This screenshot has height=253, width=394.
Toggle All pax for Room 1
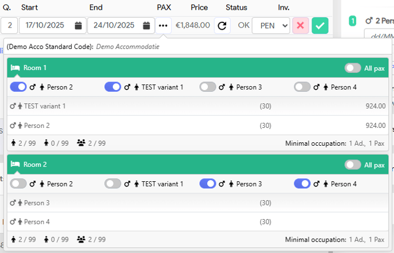(353, 68)
